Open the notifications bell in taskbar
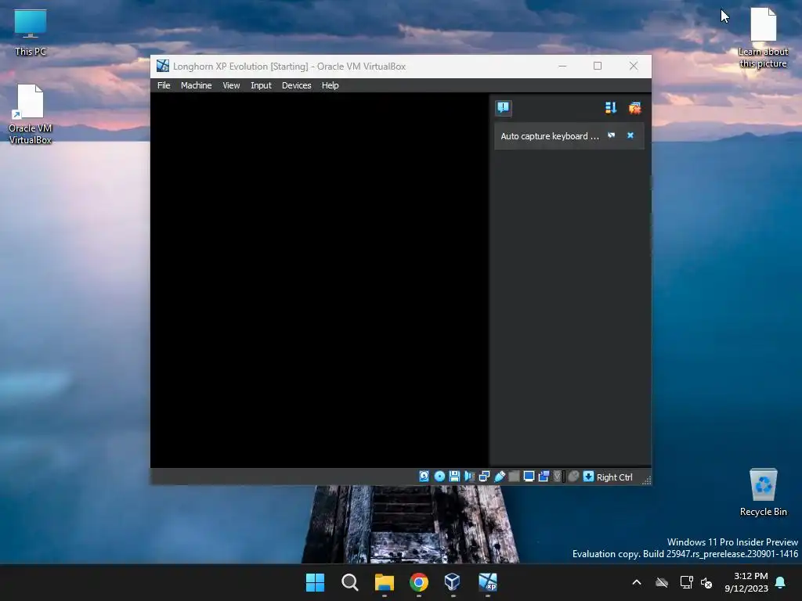The width and height of the screenshot is (802, 601). [781, 582]
